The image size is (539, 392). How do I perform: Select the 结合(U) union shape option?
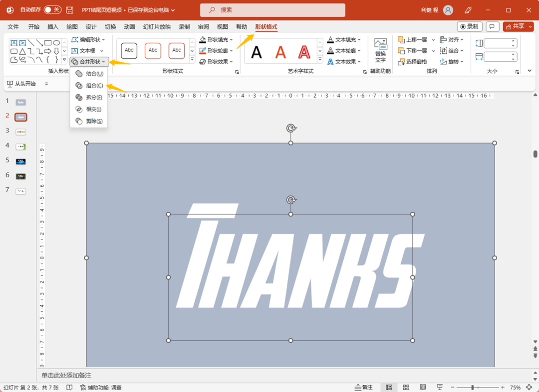click(89, 74)
